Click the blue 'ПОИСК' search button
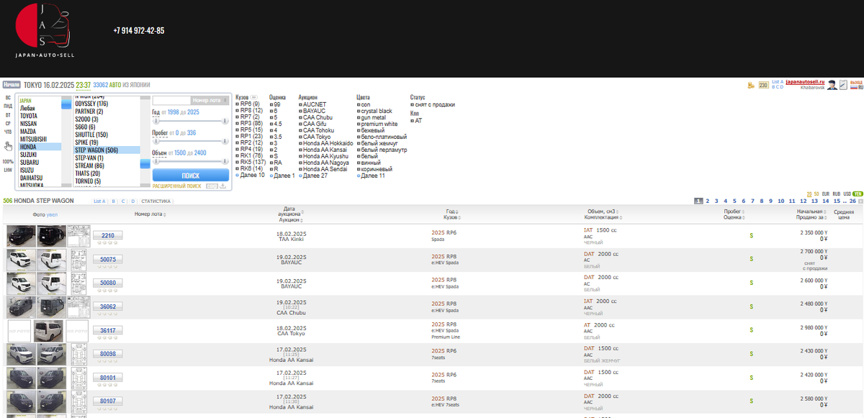This screenshot has width=864, height=418. [191, 175]
